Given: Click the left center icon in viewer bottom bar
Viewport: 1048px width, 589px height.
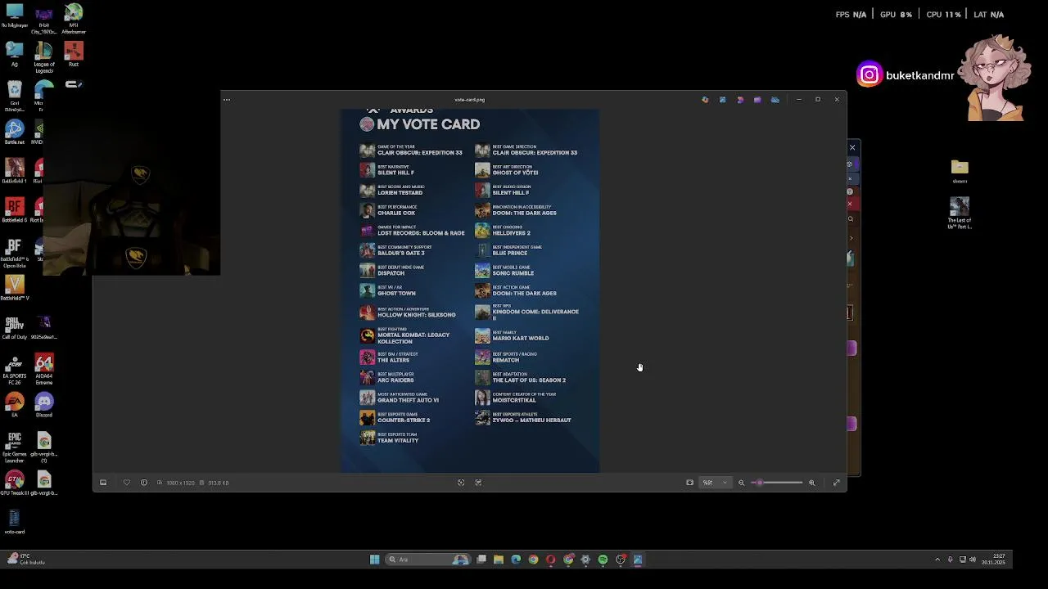Looking at the screenshot, I should point(461,483).
